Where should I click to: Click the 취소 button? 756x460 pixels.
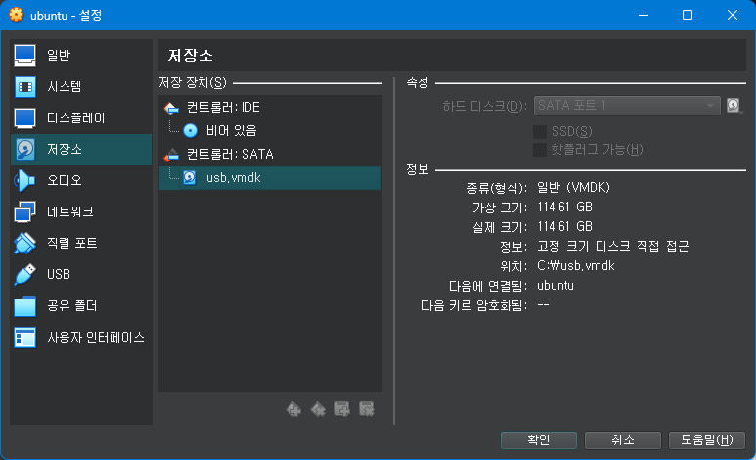tap(622, 440)
